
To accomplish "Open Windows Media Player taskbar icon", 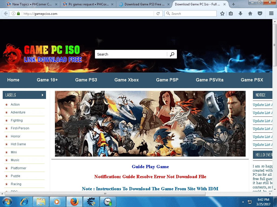I will pyautogui.click(x=57, y=202).
